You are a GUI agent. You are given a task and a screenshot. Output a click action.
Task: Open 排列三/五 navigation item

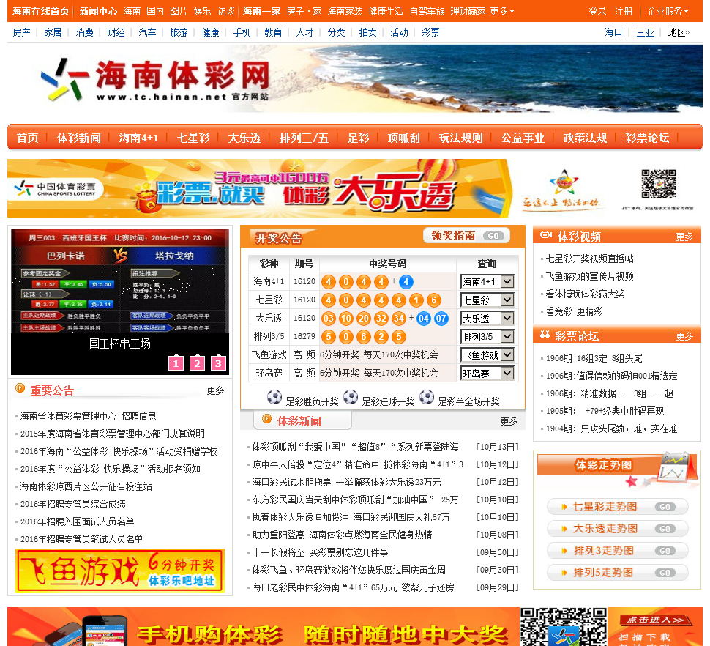(x=304, y=138)
